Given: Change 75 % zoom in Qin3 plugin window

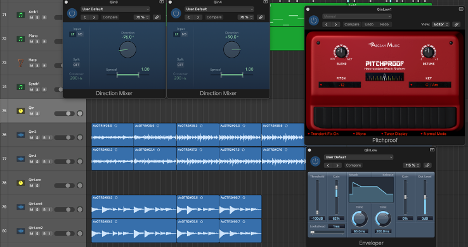Looking at the screenshot, I should (141, 17).
